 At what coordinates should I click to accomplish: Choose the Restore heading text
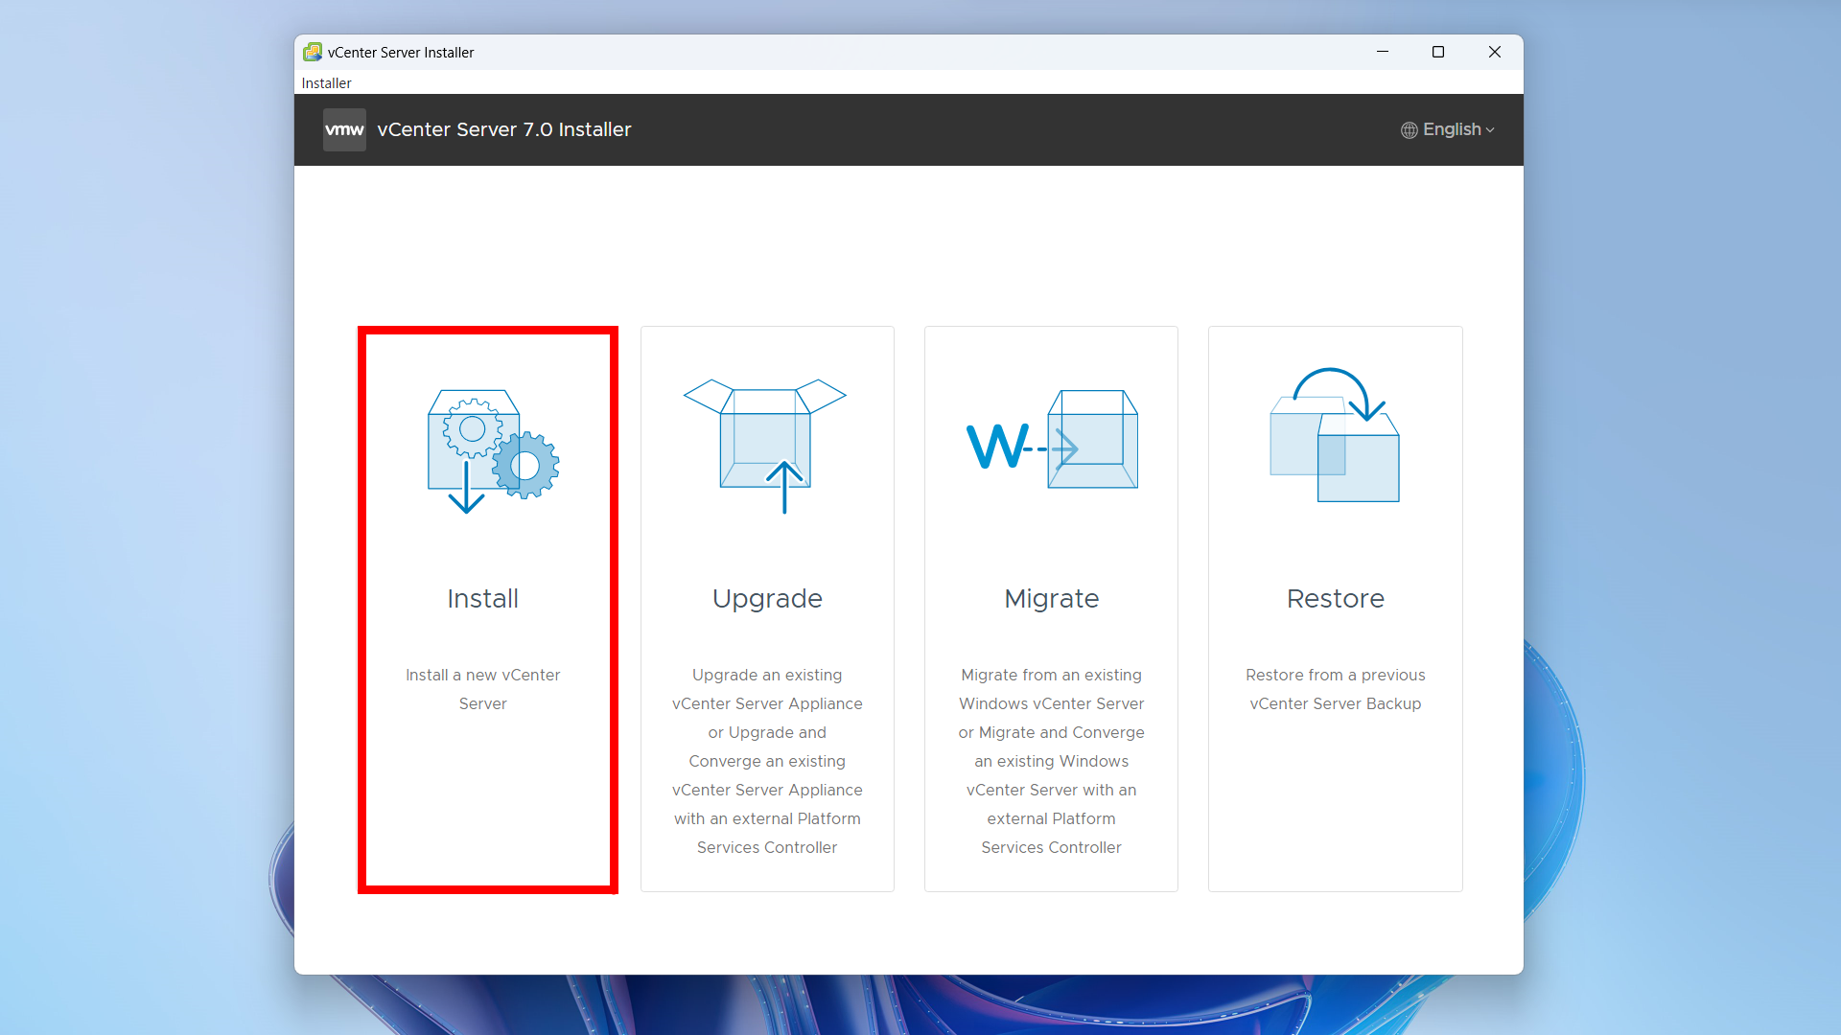point(1335,598)
